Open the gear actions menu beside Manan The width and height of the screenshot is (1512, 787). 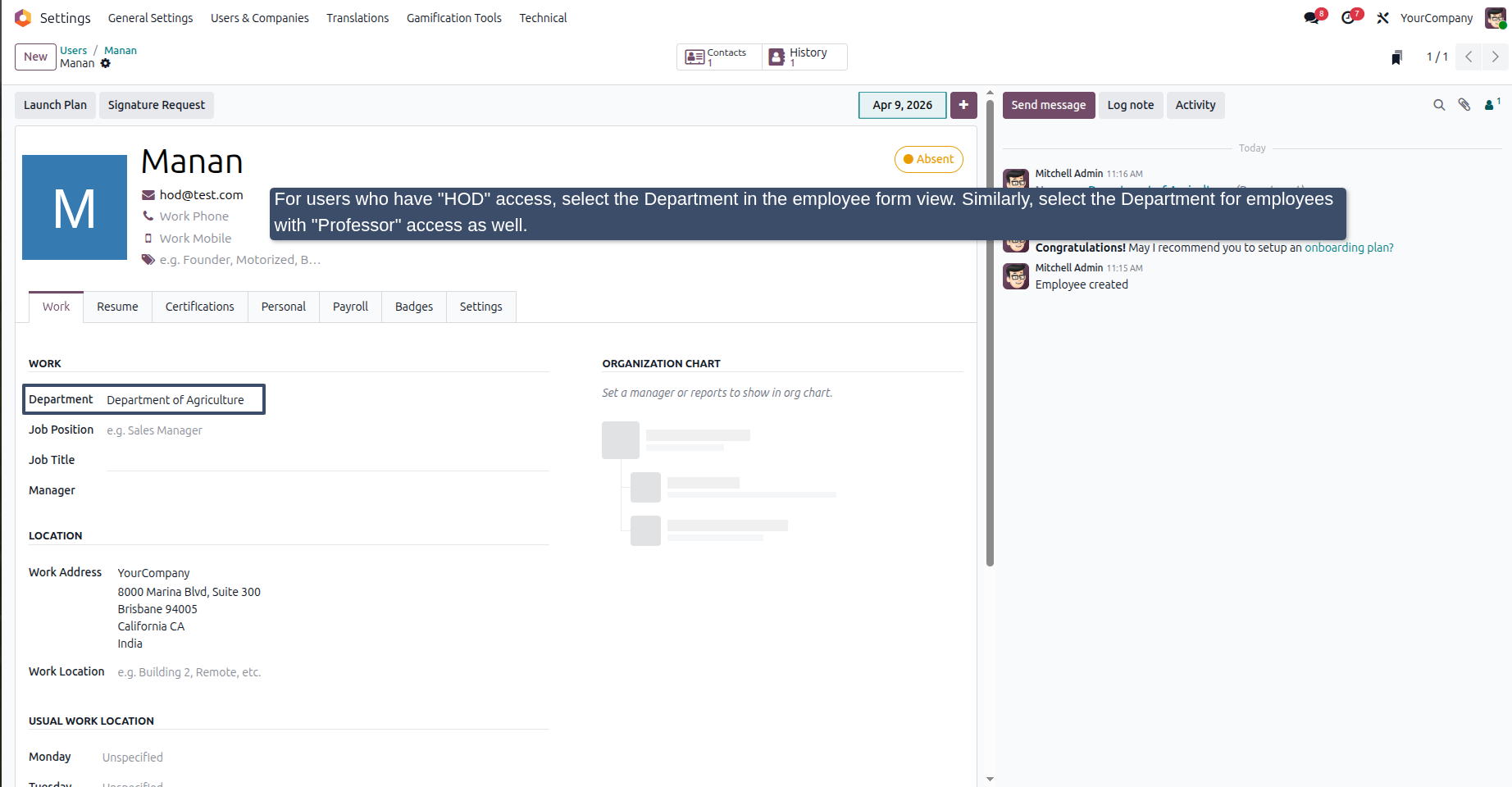[x=105, y=63]
